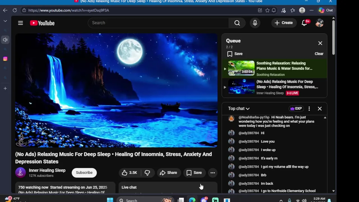Click the YouTube search input field
359x202 pixels.
[158, 23]
